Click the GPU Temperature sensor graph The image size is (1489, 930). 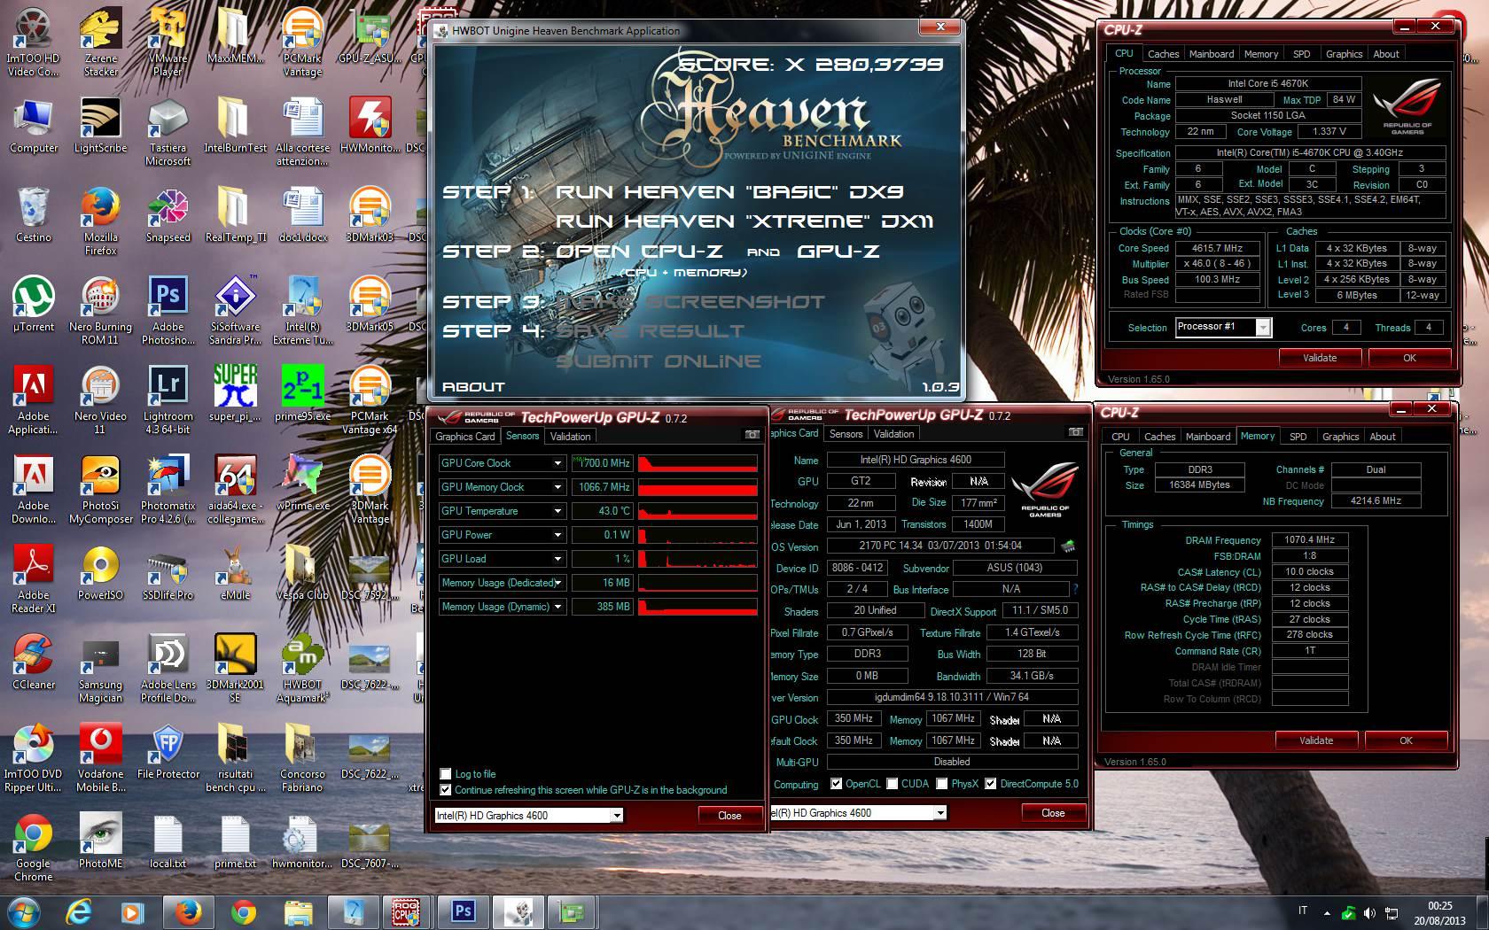point(698,511)
